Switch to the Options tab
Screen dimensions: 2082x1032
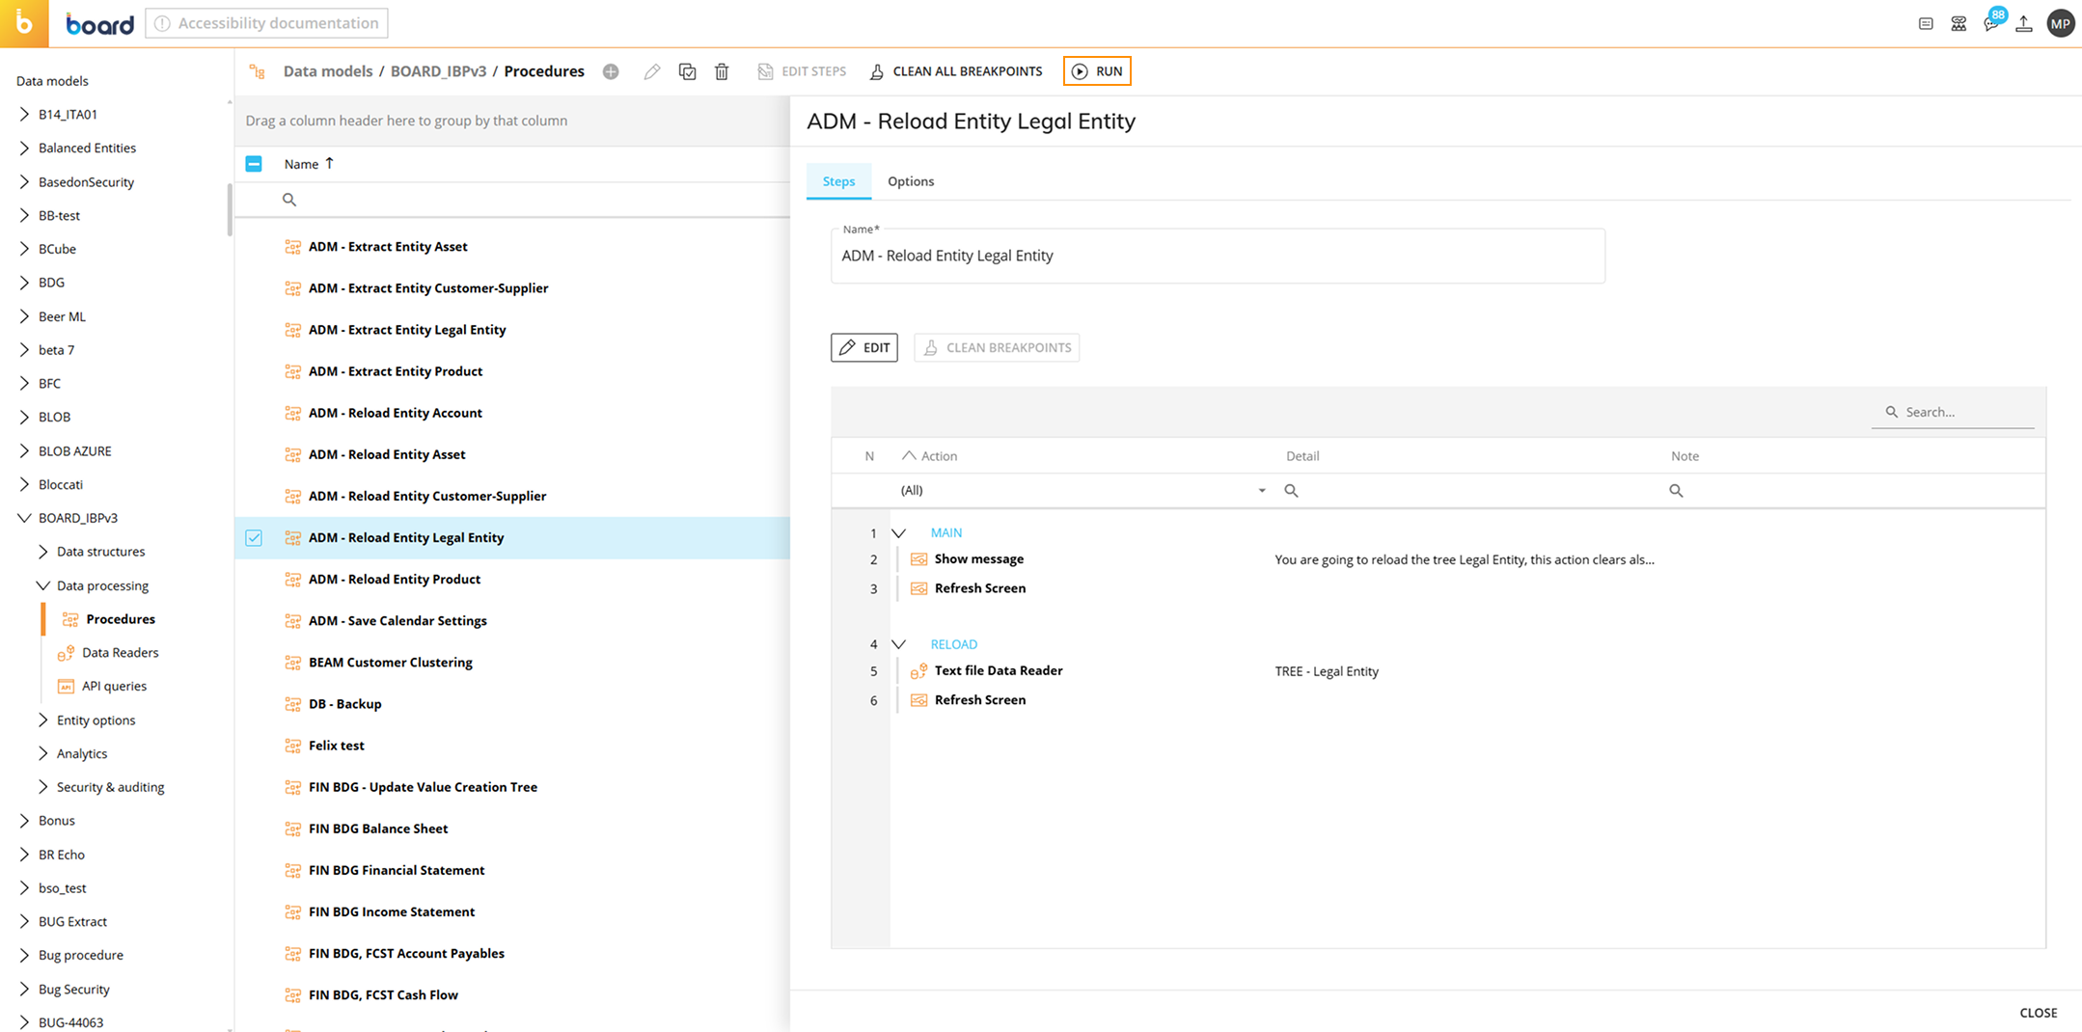point(911,181)
